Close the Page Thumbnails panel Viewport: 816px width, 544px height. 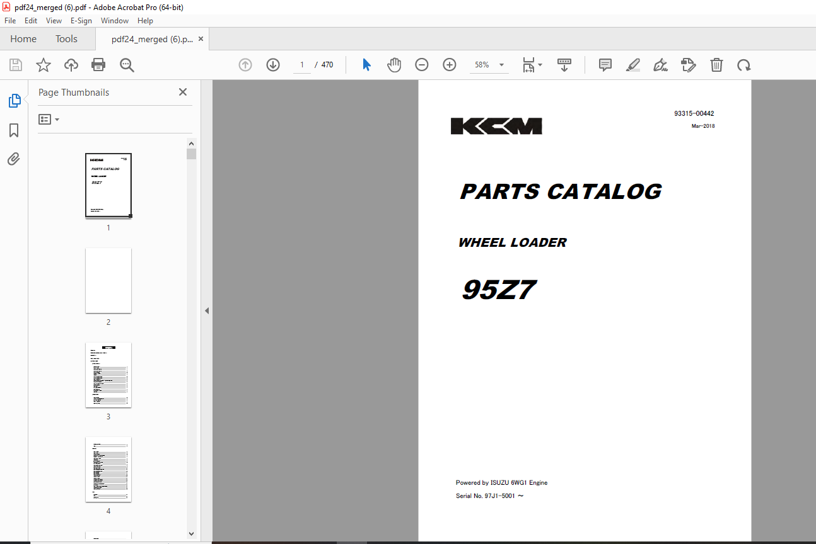183,92
